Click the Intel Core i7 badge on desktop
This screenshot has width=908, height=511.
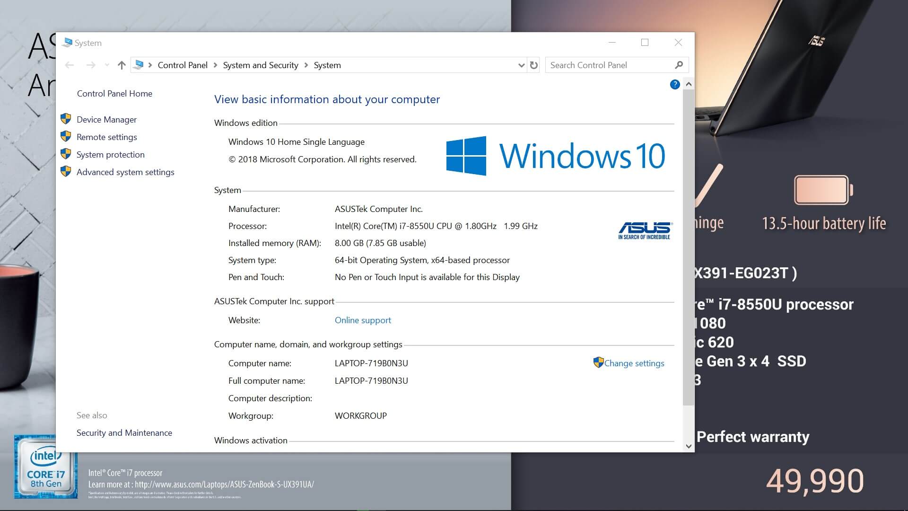[x=46, y=467]
